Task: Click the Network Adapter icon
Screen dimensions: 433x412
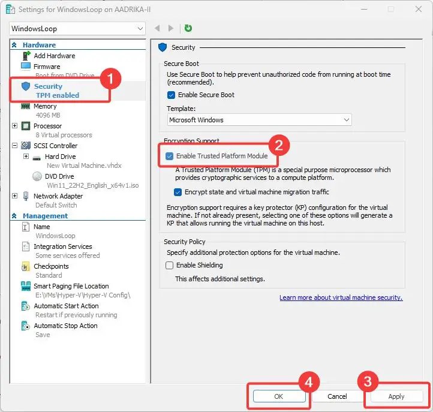Action: 26,196
